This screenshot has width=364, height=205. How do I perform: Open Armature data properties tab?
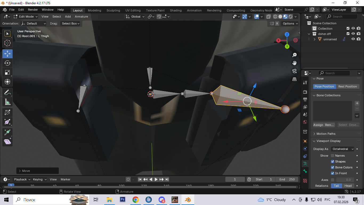(x=305, y=164)
